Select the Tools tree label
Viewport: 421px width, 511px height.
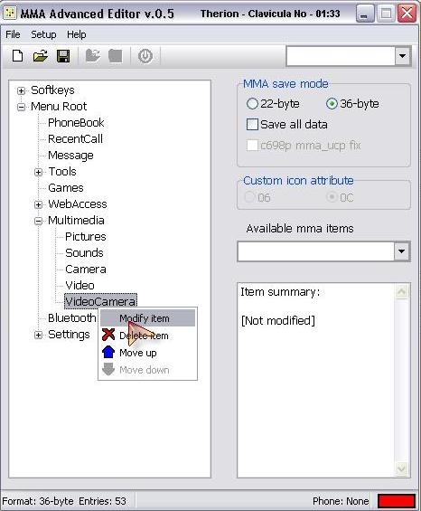(x=62, y=172)
